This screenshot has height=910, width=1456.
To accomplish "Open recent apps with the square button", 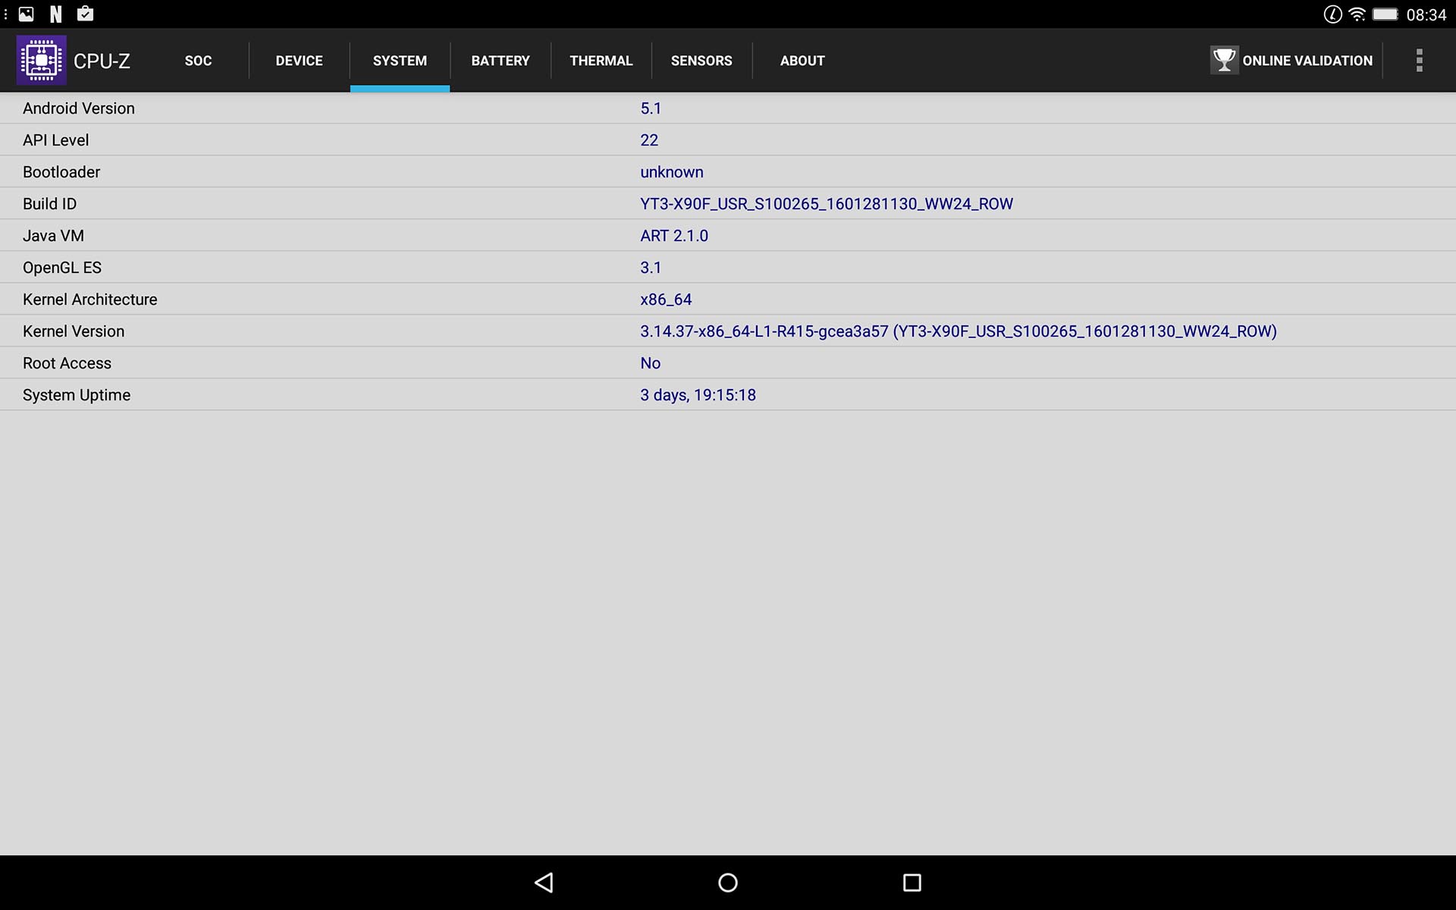I will point(912,883).
